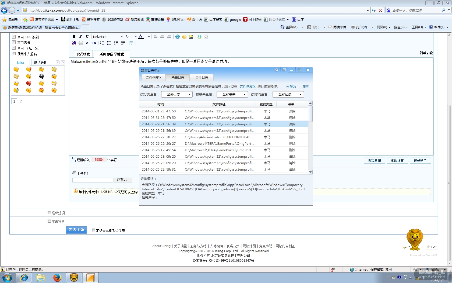Redo the last edit in the editor

pyautogui.click(x=94, y=43)
